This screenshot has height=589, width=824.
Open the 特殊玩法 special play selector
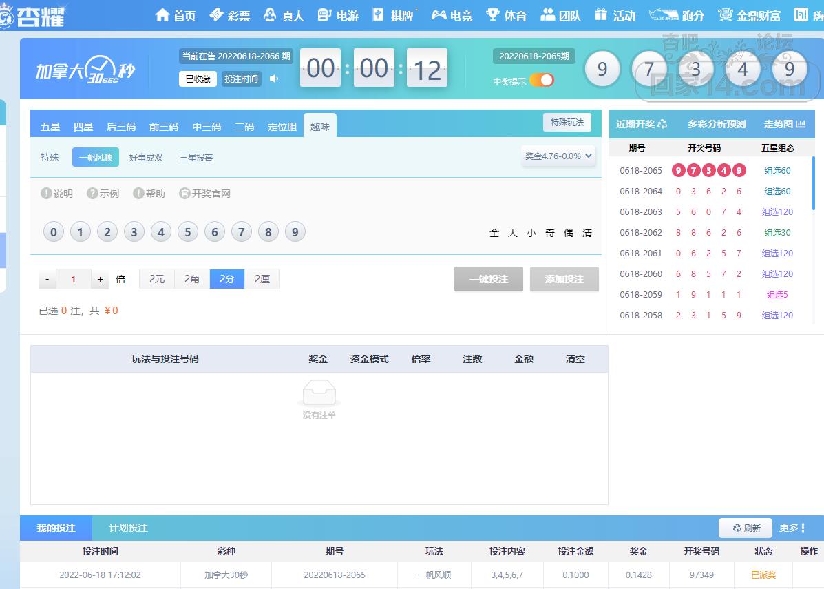[567, 123]
